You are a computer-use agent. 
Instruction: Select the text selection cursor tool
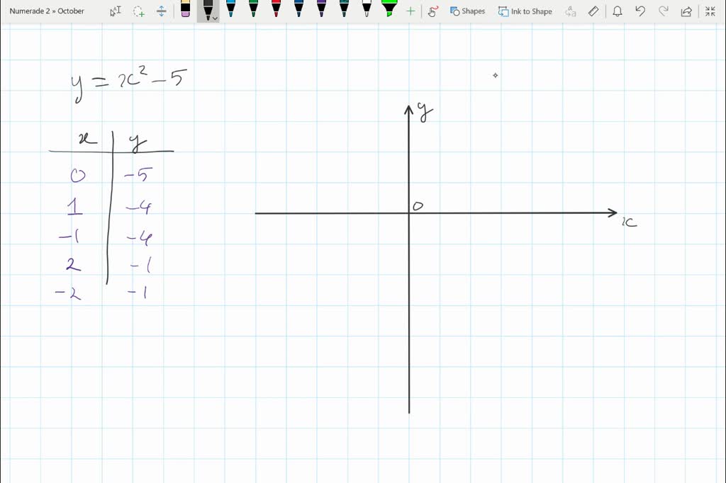click(116, 11)
